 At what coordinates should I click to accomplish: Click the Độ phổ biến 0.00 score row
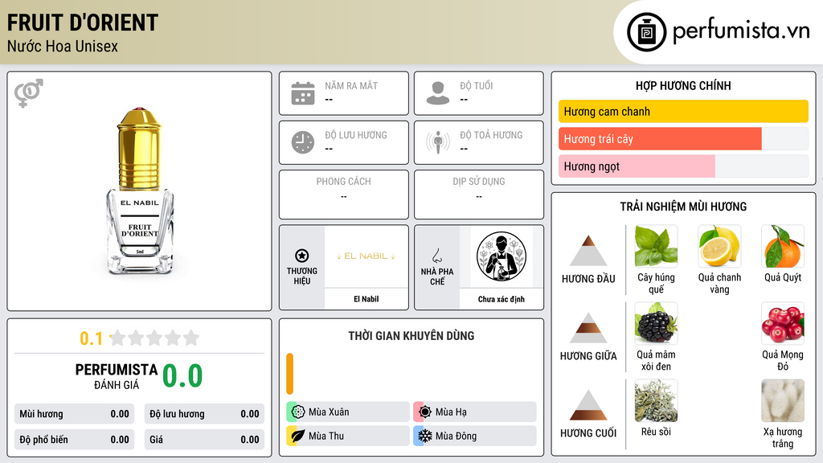pyautogui.click(x=74, y=440)
